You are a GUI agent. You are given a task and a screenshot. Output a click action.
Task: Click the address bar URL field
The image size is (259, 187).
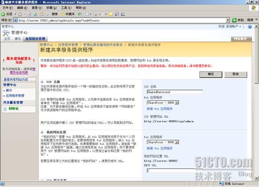click(121, 21)
